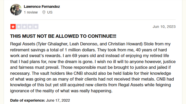This screenshot has height=104, width=186.
Task: Open Lawrence Fernandez's profile picture
Action: 16,10
